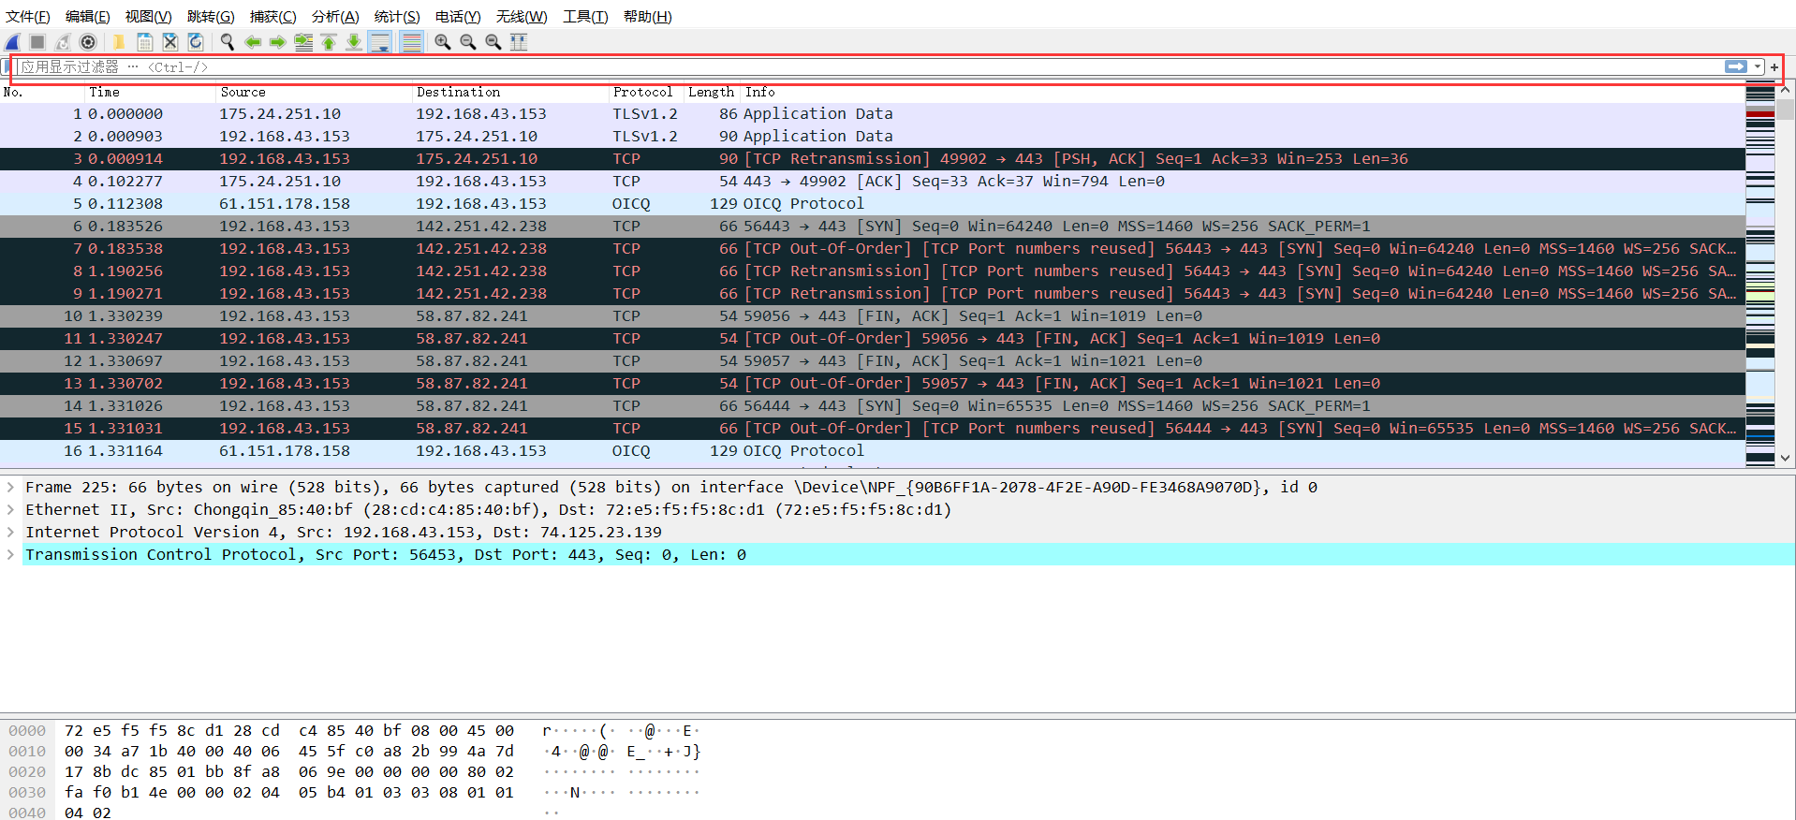Find a packet with magnifier icon
Viewport: 1796px width, 820px height.
pyautogui.click(x=227, y=42)
